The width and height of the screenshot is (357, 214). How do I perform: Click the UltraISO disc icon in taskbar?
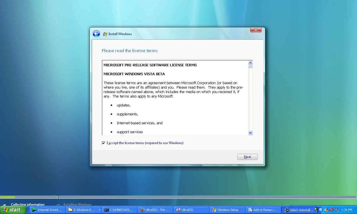[x=178, y=210]
